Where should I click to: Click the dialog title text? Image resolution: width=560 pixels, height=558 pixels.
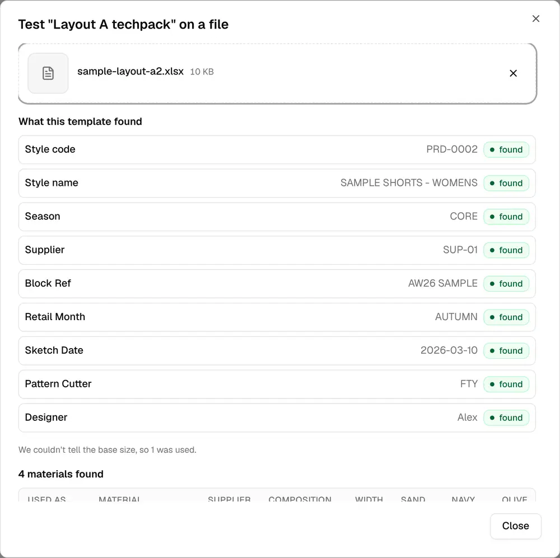pyautogui.click(x=123, y=24)
